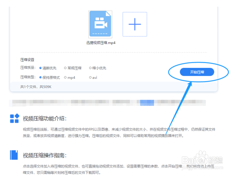Click the 开始压缩 button
The image size is (237, 176).
coord(197,72)
